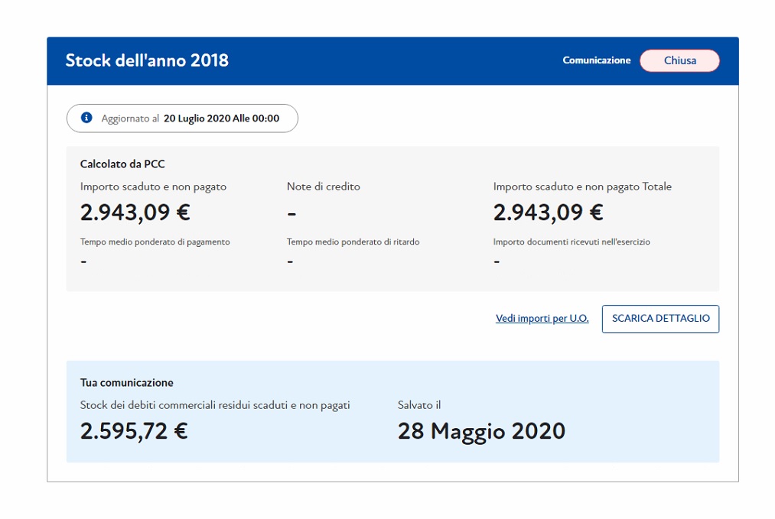Click Importo documenti ricevuti nell'esercizio label
This screenshot has height=519, width=775.
(x=571, y=242)
